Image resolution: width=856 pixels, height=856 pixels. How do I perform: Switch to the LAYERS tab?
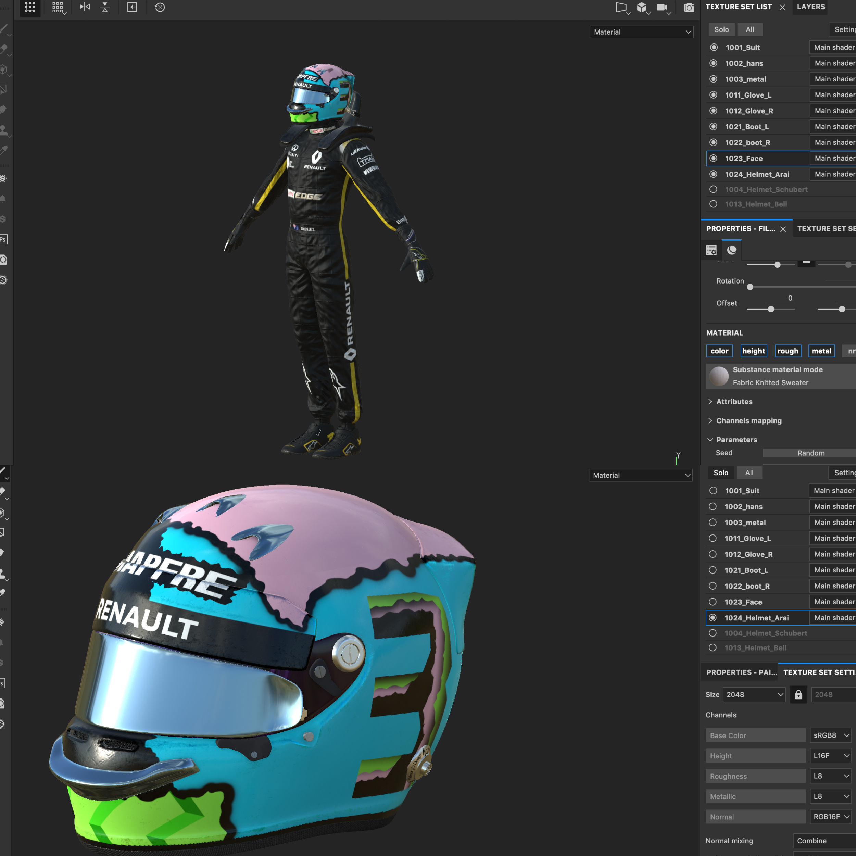[811, 7]
